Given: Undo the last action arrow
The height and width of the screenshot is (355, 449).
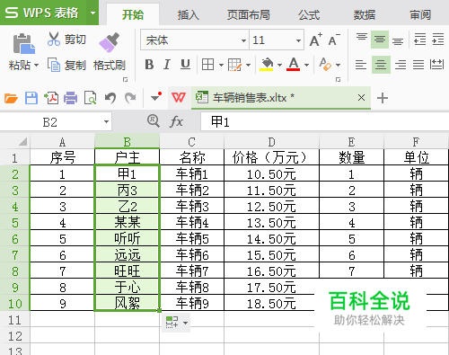Looking at the screenshot, I should pos(110,98).
